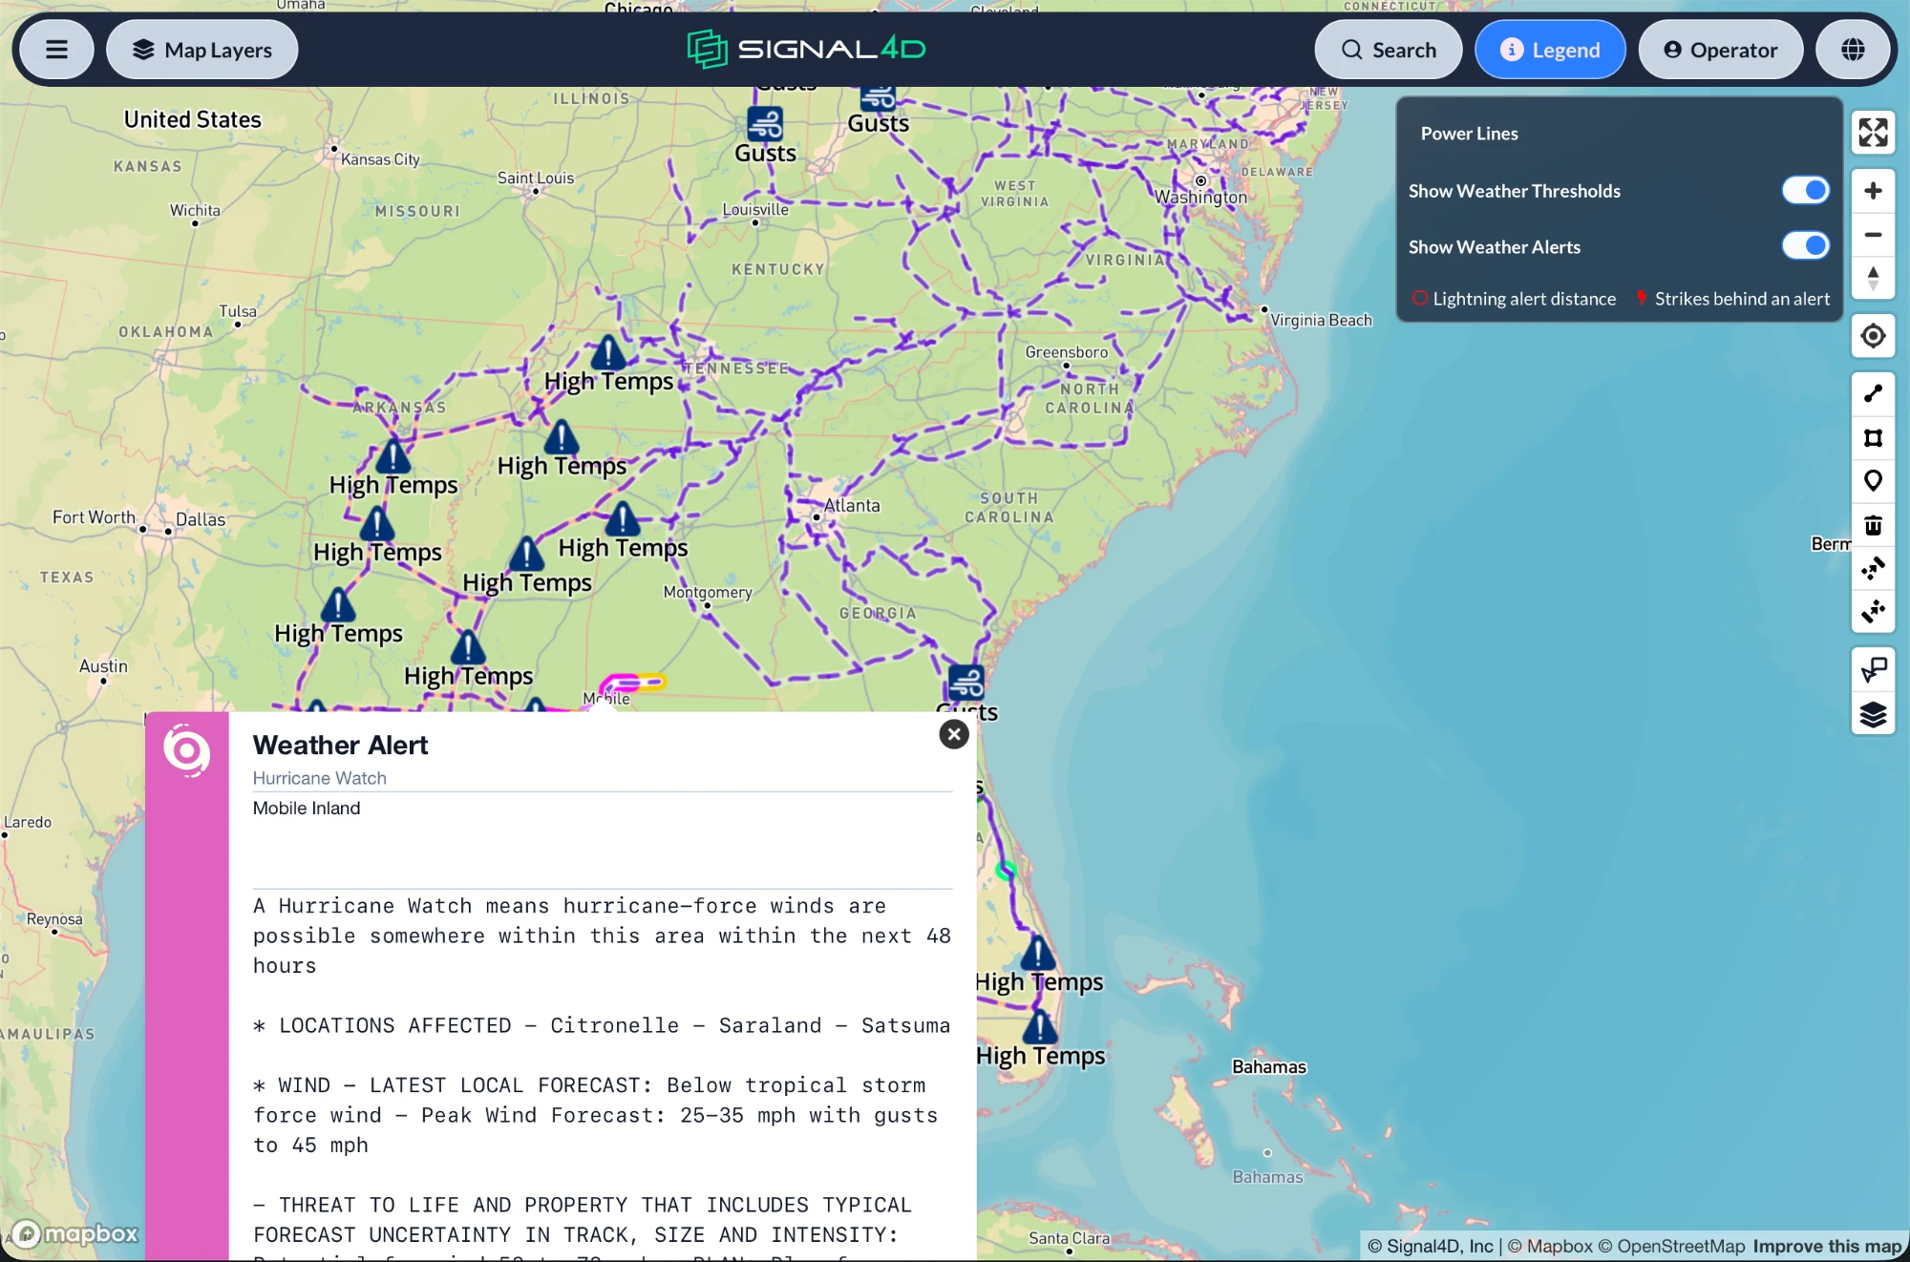Click the uncombine features tool
Image resolution: width=1910 pixels, height=1262 pixels.
click(x=1873, y=611)
